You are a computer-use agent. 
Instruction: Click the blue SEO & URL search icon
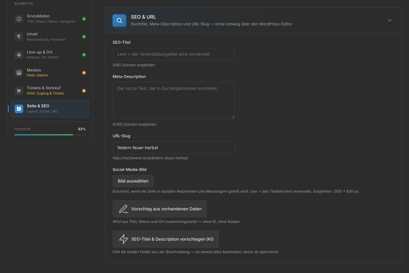119,20
